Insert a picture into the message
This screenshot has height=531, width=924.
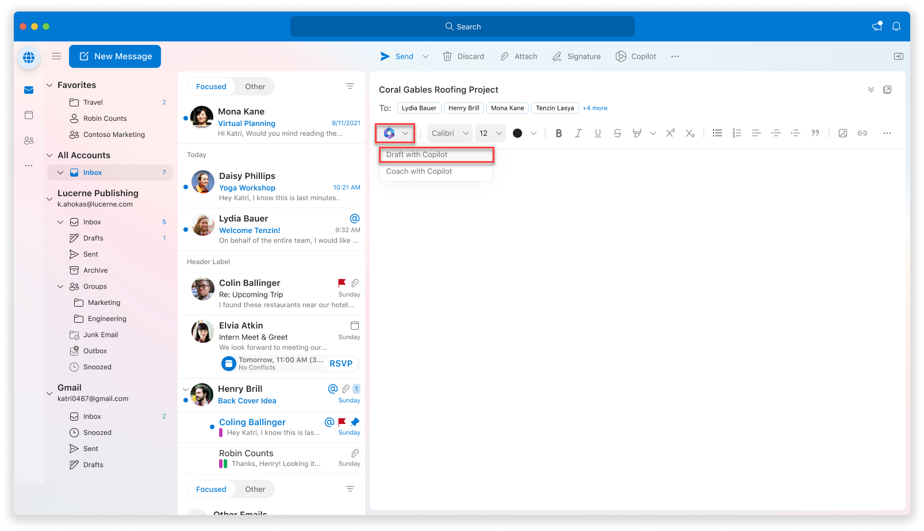click(x=843, y=133)
